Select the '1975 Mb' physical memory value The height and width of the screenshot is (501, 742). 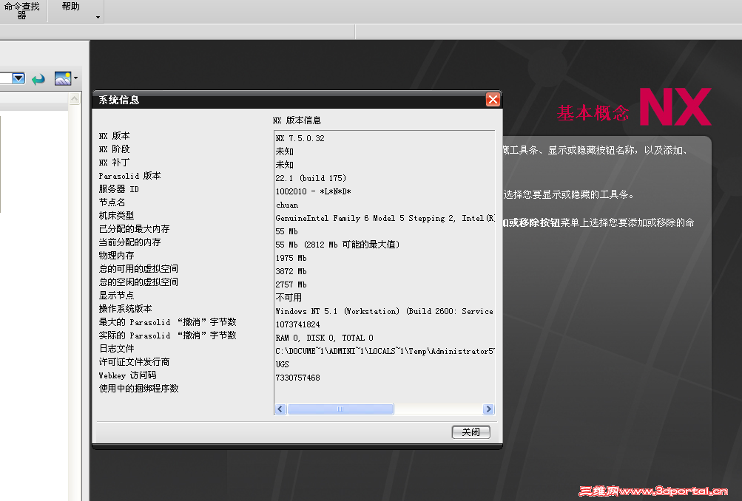(291, 258)
